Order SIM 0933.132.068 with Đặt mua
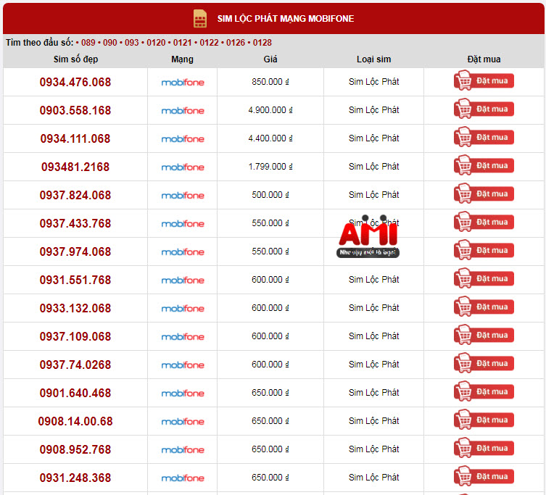The width and height of the screenshot is (546, 495). click(484, 307)
